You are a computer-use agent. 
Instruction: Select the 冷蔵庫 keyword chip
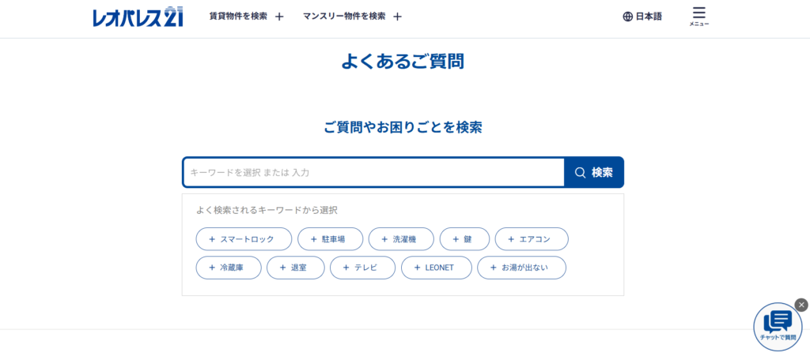pos(229,268)
